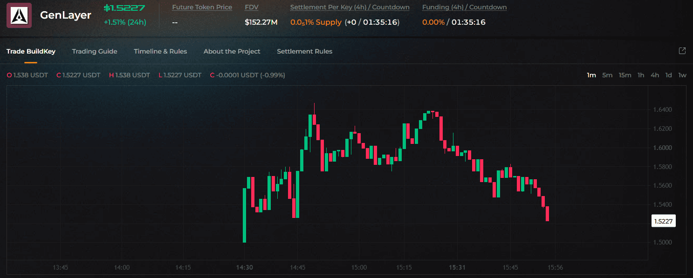Click the 13:45 time axis label
Image resolution: width=693 pixels, height=278 pixels.
tap(61, 268)
